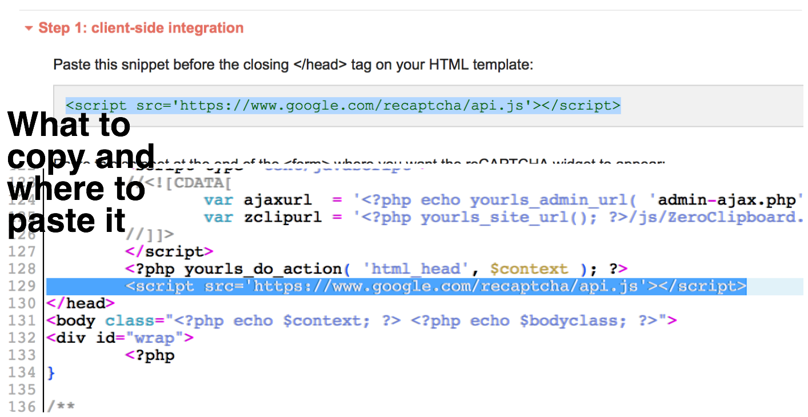This screenshot has width=808, height=417.
Task: Click line number 128 in the gutter
Action: (22, 269)
